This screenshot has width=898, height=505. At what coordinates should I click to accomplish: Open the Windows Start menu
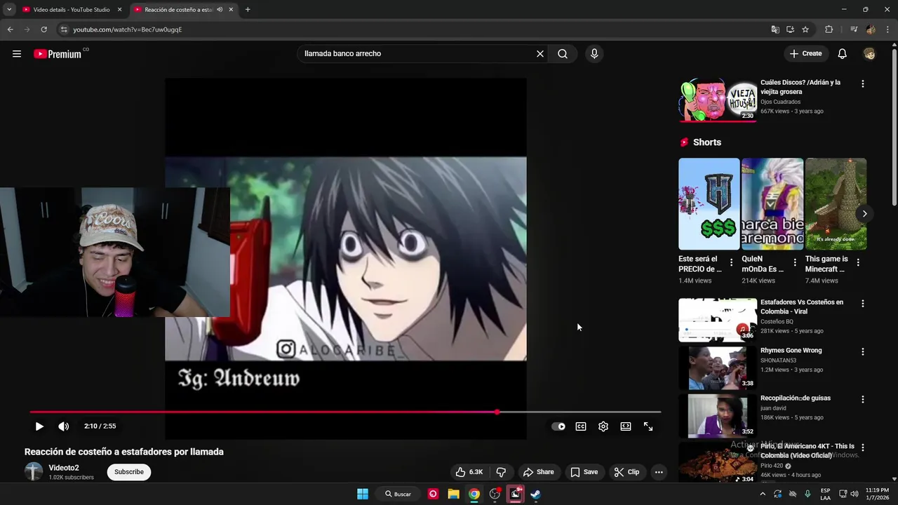click(x=363, y=494)
